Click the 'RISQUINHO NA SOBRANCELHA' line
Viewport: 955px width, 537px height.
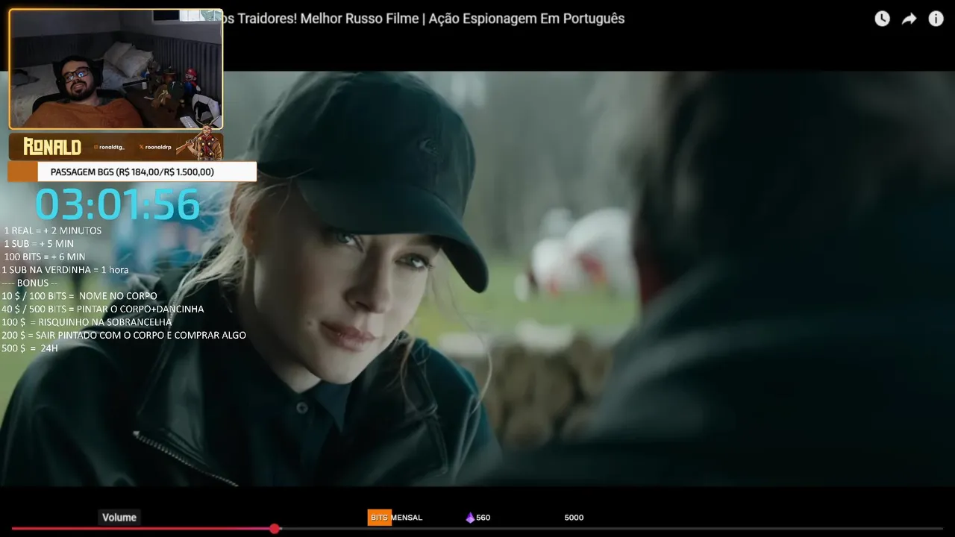click(87, 321)
